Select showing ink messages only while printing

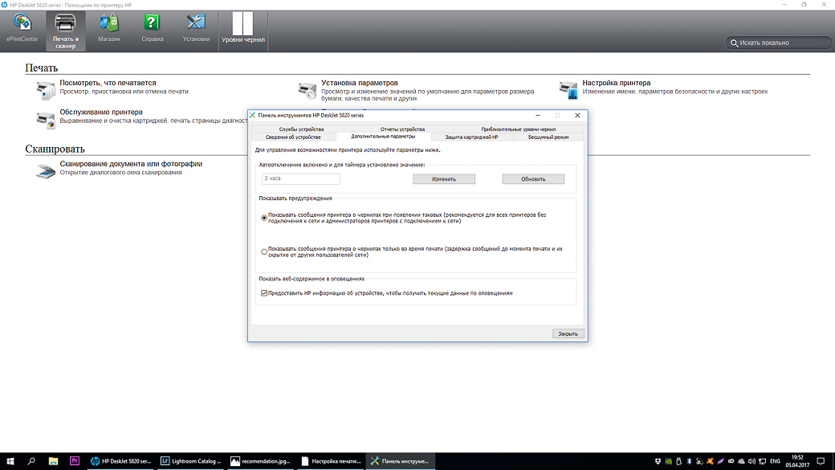tap(264, 251)
